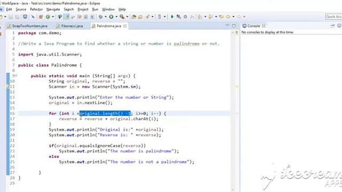Close the Palindrome.java tab

(x=125, y=26)
